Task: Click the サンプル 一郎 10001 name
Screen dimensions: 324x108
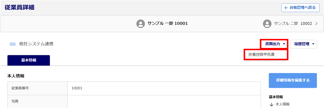Action: coord(168,24)
